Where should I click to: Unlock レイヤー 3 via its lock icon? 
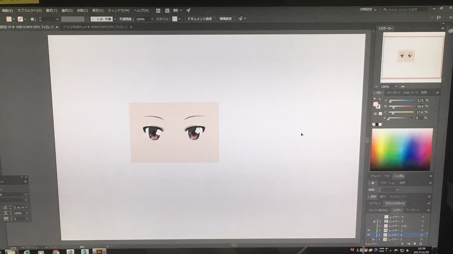[x=374, y=221]
